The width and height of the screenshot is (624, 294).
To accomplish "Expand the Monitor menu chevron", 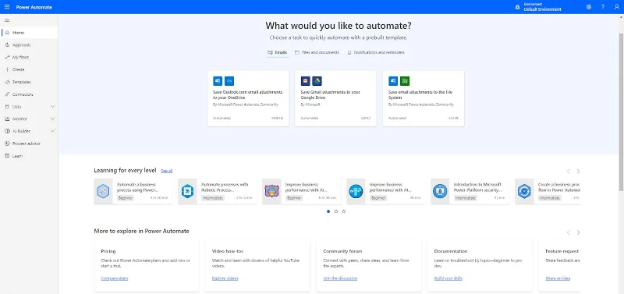I will [52, 119].
